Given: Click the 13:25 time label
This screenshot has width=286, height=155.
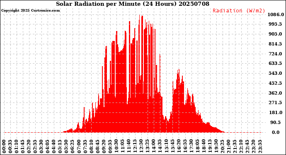Looking at the screenshot, I should [148, 147].
